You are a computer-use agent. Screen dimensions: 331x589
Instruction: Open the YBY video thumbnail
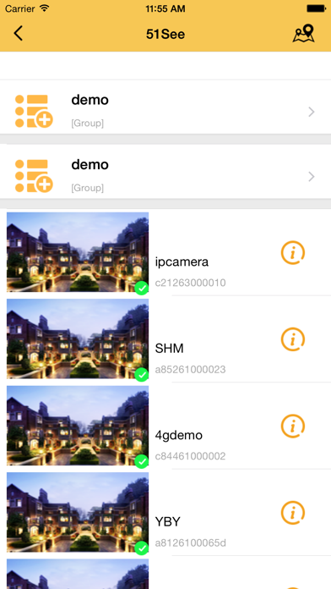(x=78, y=512)
